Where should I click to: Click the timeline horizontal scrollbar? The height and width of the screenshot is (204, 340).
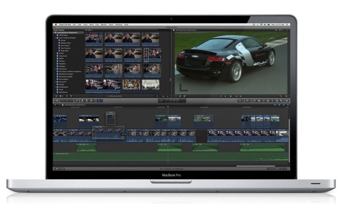click(256, 166)
